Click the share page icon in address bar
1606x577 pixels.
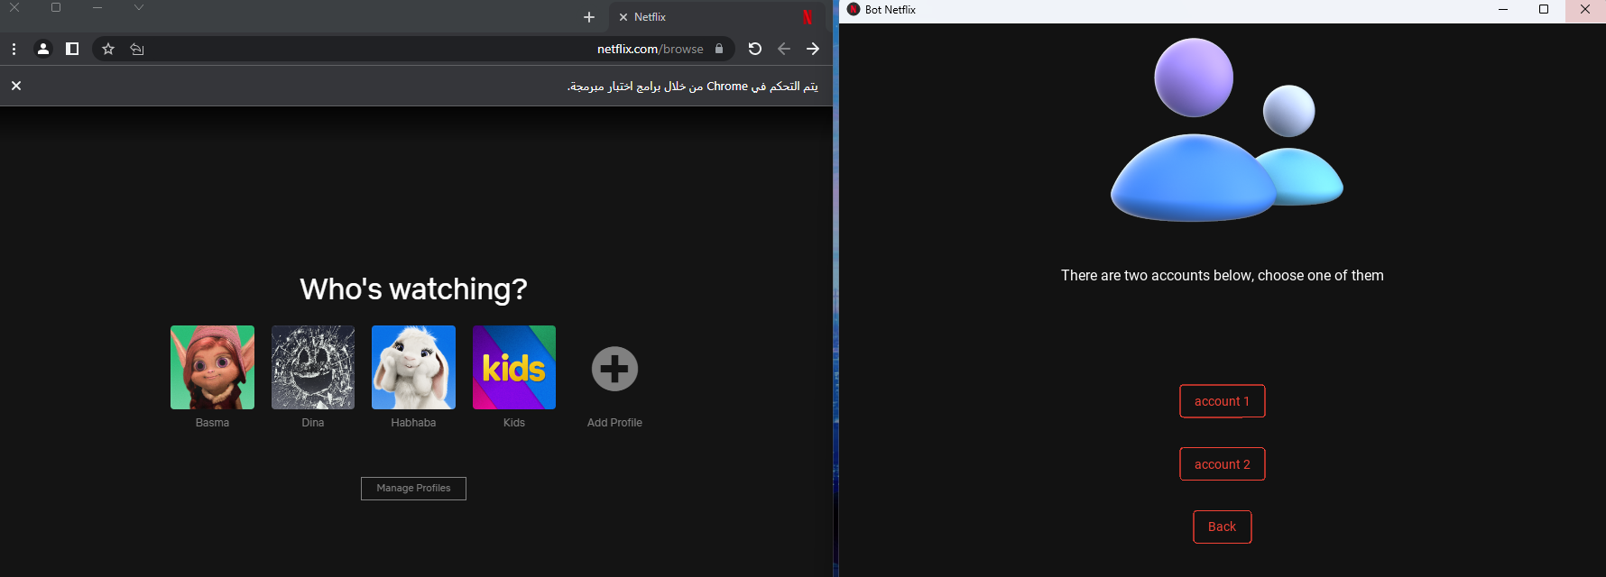pyautogui.click(x=137, y=49)
